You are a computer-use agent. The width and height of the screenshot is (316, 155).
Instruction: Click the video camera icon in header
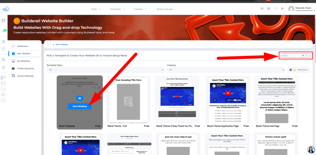pyautogui.click(x=268, y=9)
